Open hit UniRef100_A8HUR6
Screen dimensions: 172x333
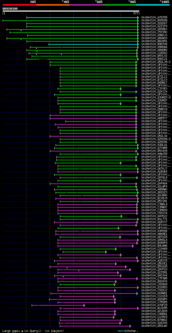click(x=154, y=50)
